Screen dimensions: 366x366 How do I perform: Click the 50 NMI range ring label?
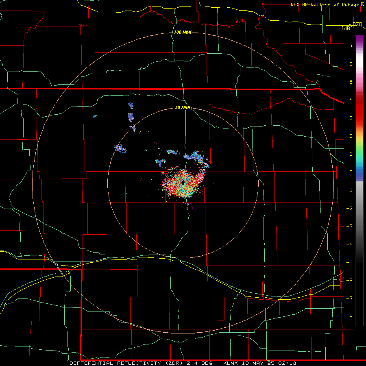point(183,107)
